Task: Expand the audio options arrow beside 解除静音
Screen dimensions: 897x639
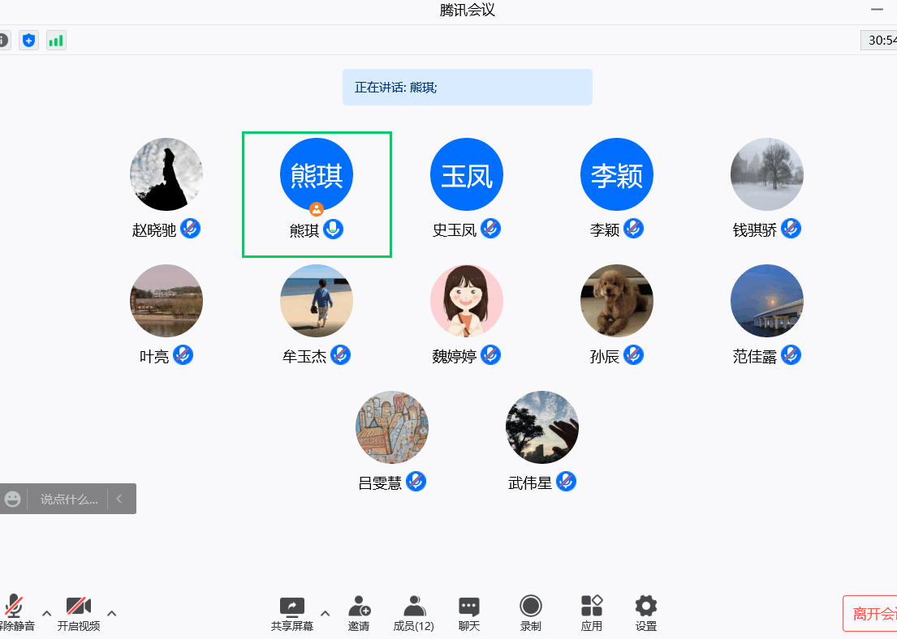Action: point(47,613)
